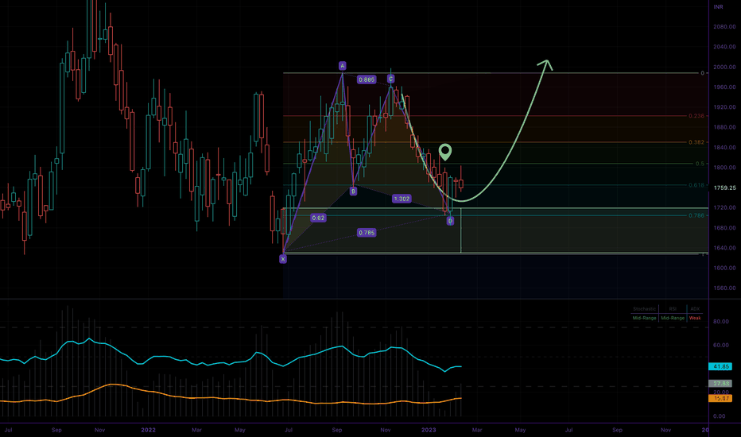The width and height of the screenshot is (741, 437).
Task: Click the Mid-Range value under RSI
Action: 673,318
